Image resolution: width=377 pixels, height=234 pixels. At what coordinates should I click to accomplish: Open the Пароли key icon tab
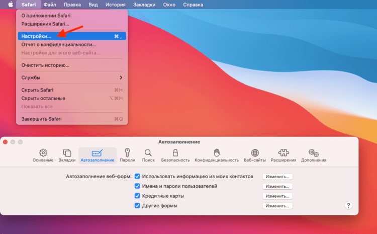pos(128,155)
